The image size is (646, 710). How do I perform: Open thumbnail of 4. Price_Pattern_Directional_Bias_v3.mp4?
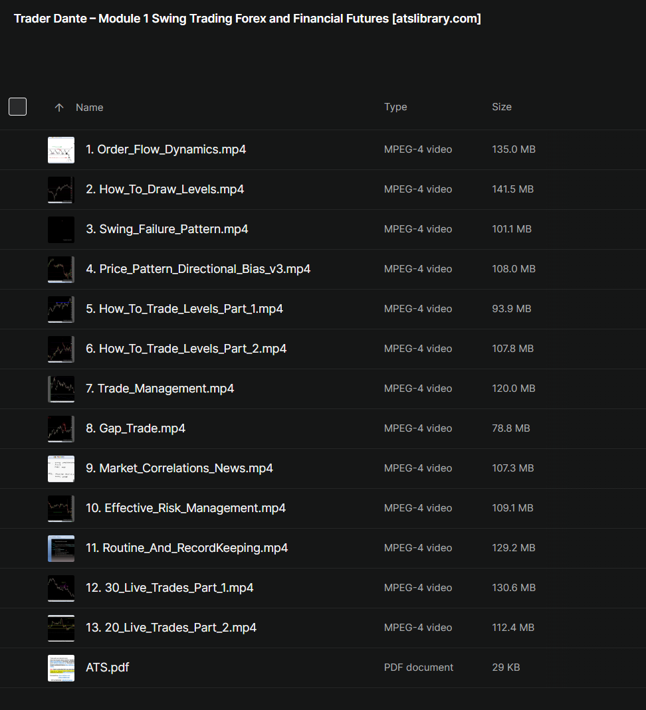click(61, 270)
